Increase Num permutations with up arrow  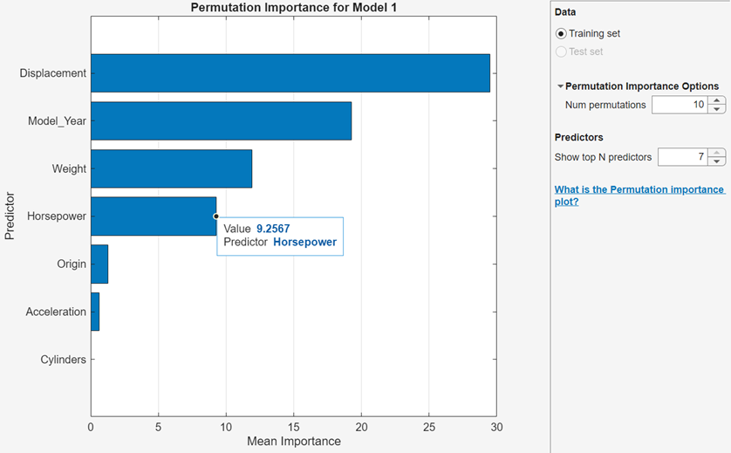point(717,100)
